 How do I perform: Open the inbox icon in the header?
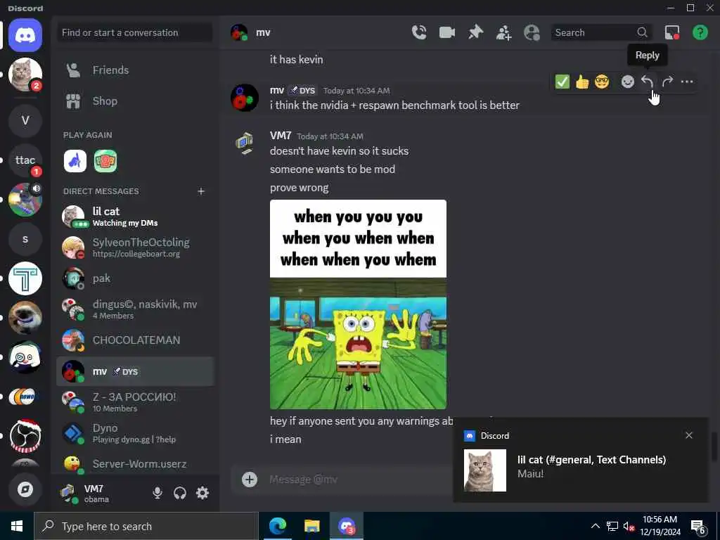tap(671, 32)
